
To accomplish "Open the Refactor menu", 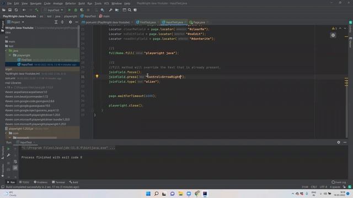I will 71,3.
